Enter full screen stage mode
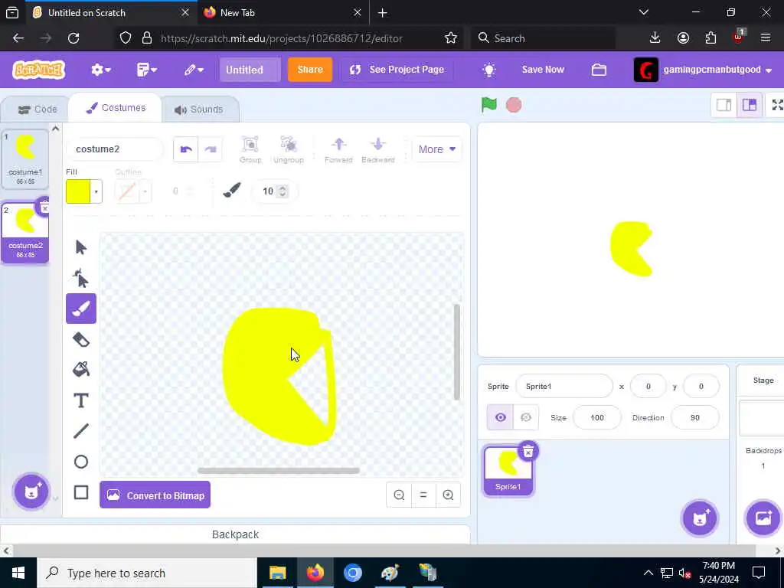This screenshot has height=588, width=784. coord(777,105)
